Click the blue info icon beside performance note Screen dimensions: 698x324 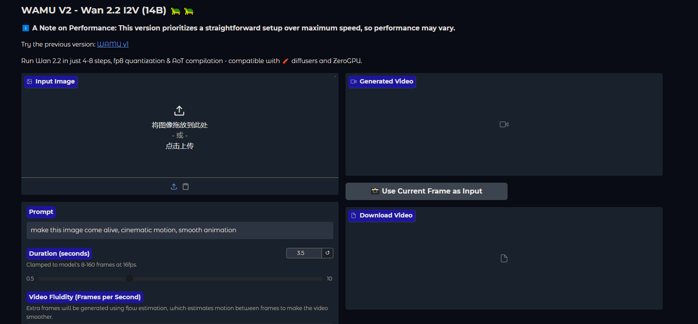[x=26, y=28]
